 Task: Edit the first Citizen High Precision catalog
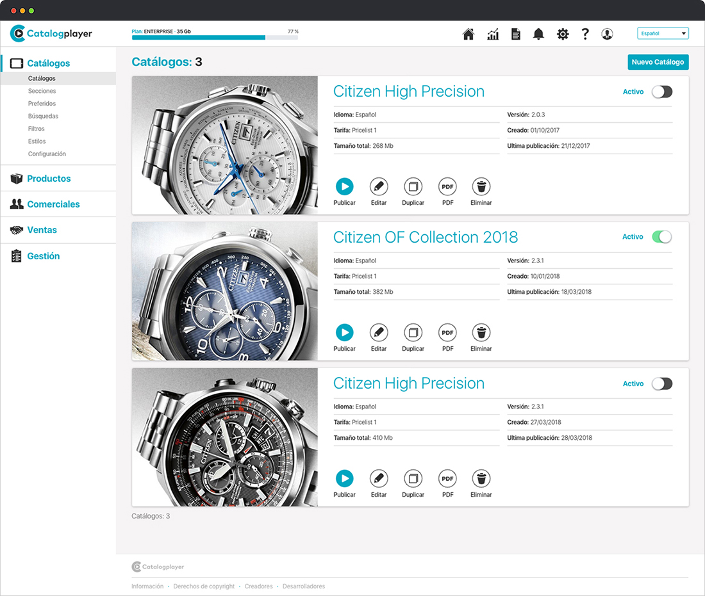pos(379,186)
